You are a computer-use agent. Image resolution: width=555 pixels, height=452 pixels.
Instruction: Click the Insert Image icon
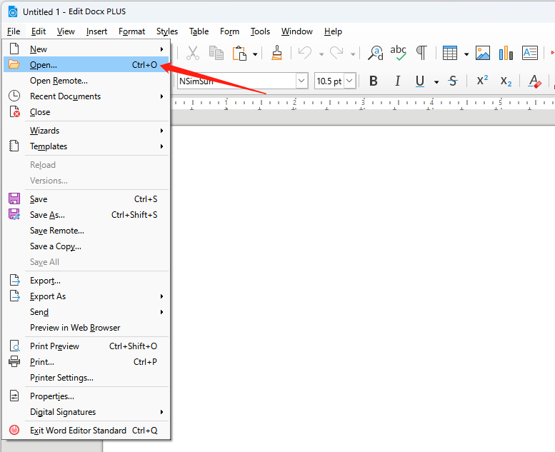tap(482, 53)
